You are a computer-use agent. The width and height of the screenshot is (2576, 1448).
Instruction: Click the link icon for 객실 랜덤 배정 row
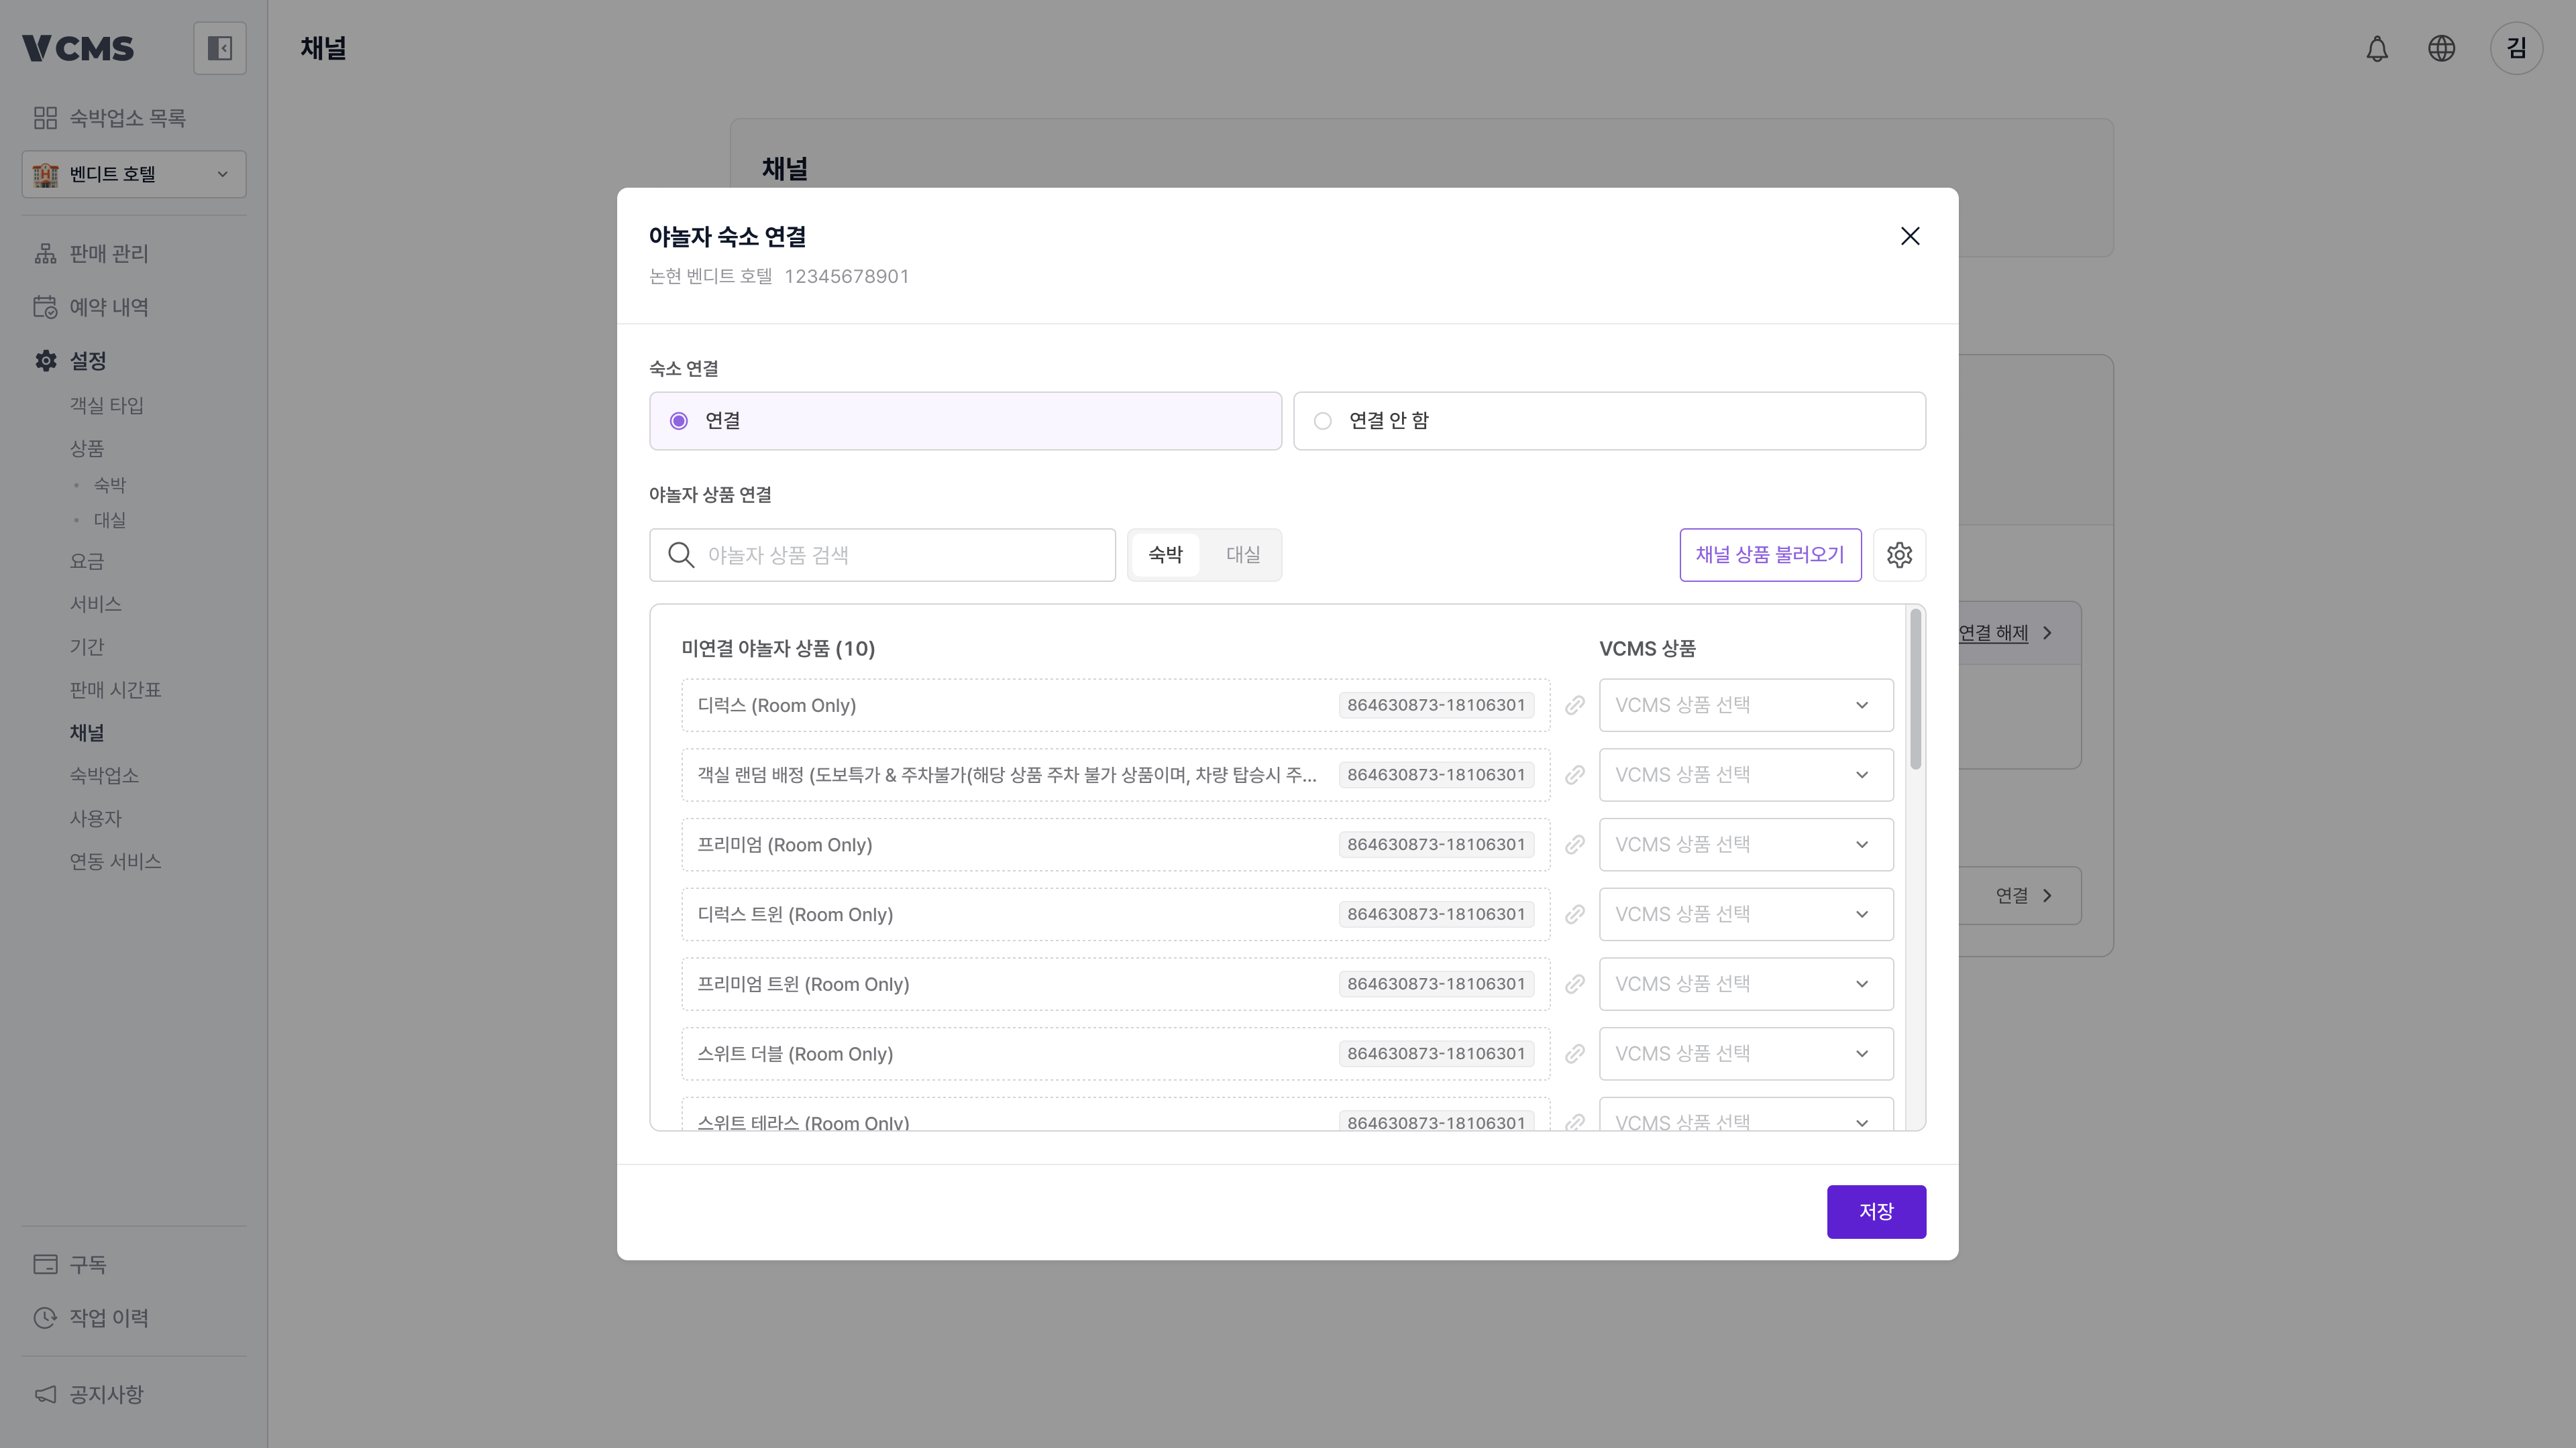point(1575,776)
